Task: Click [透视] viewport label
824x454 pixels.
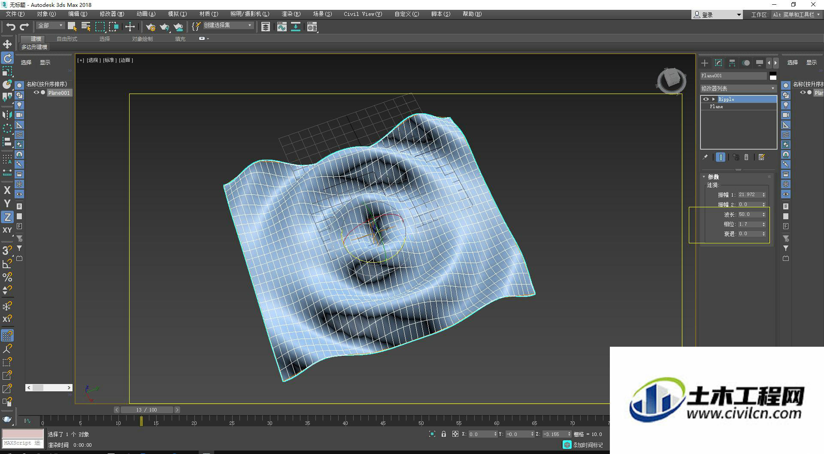Action: pyautogui.click(x=94, y=60)
